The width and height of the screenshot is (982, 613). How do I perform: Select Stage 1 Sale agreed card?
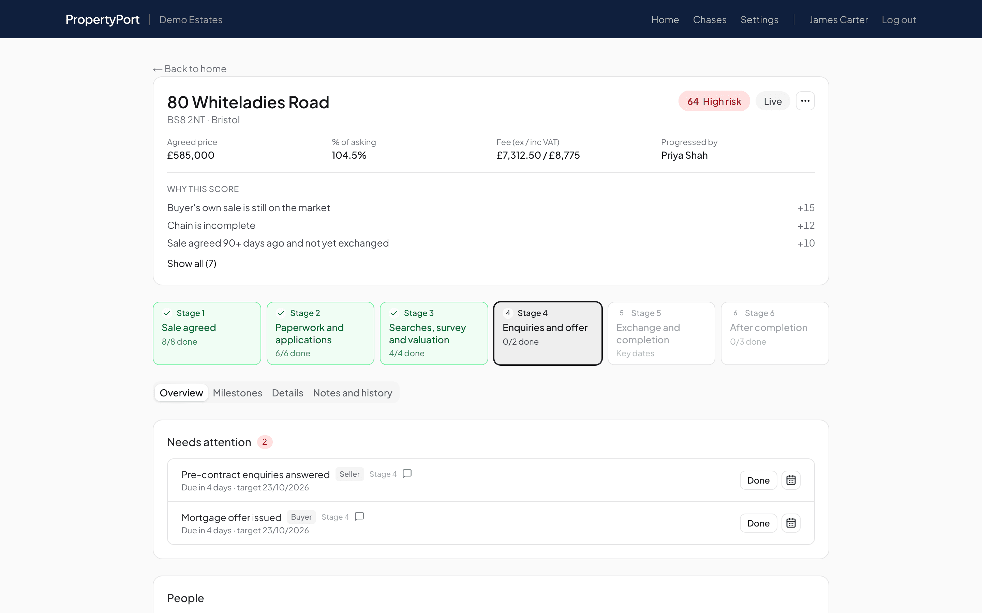pos(207,333)
